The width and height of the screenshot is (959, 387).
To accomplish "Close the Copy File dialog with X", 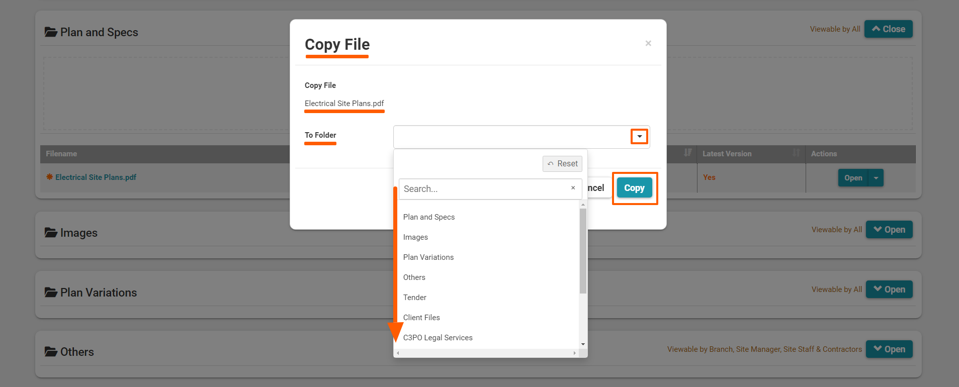I will [x=648, y=43].
